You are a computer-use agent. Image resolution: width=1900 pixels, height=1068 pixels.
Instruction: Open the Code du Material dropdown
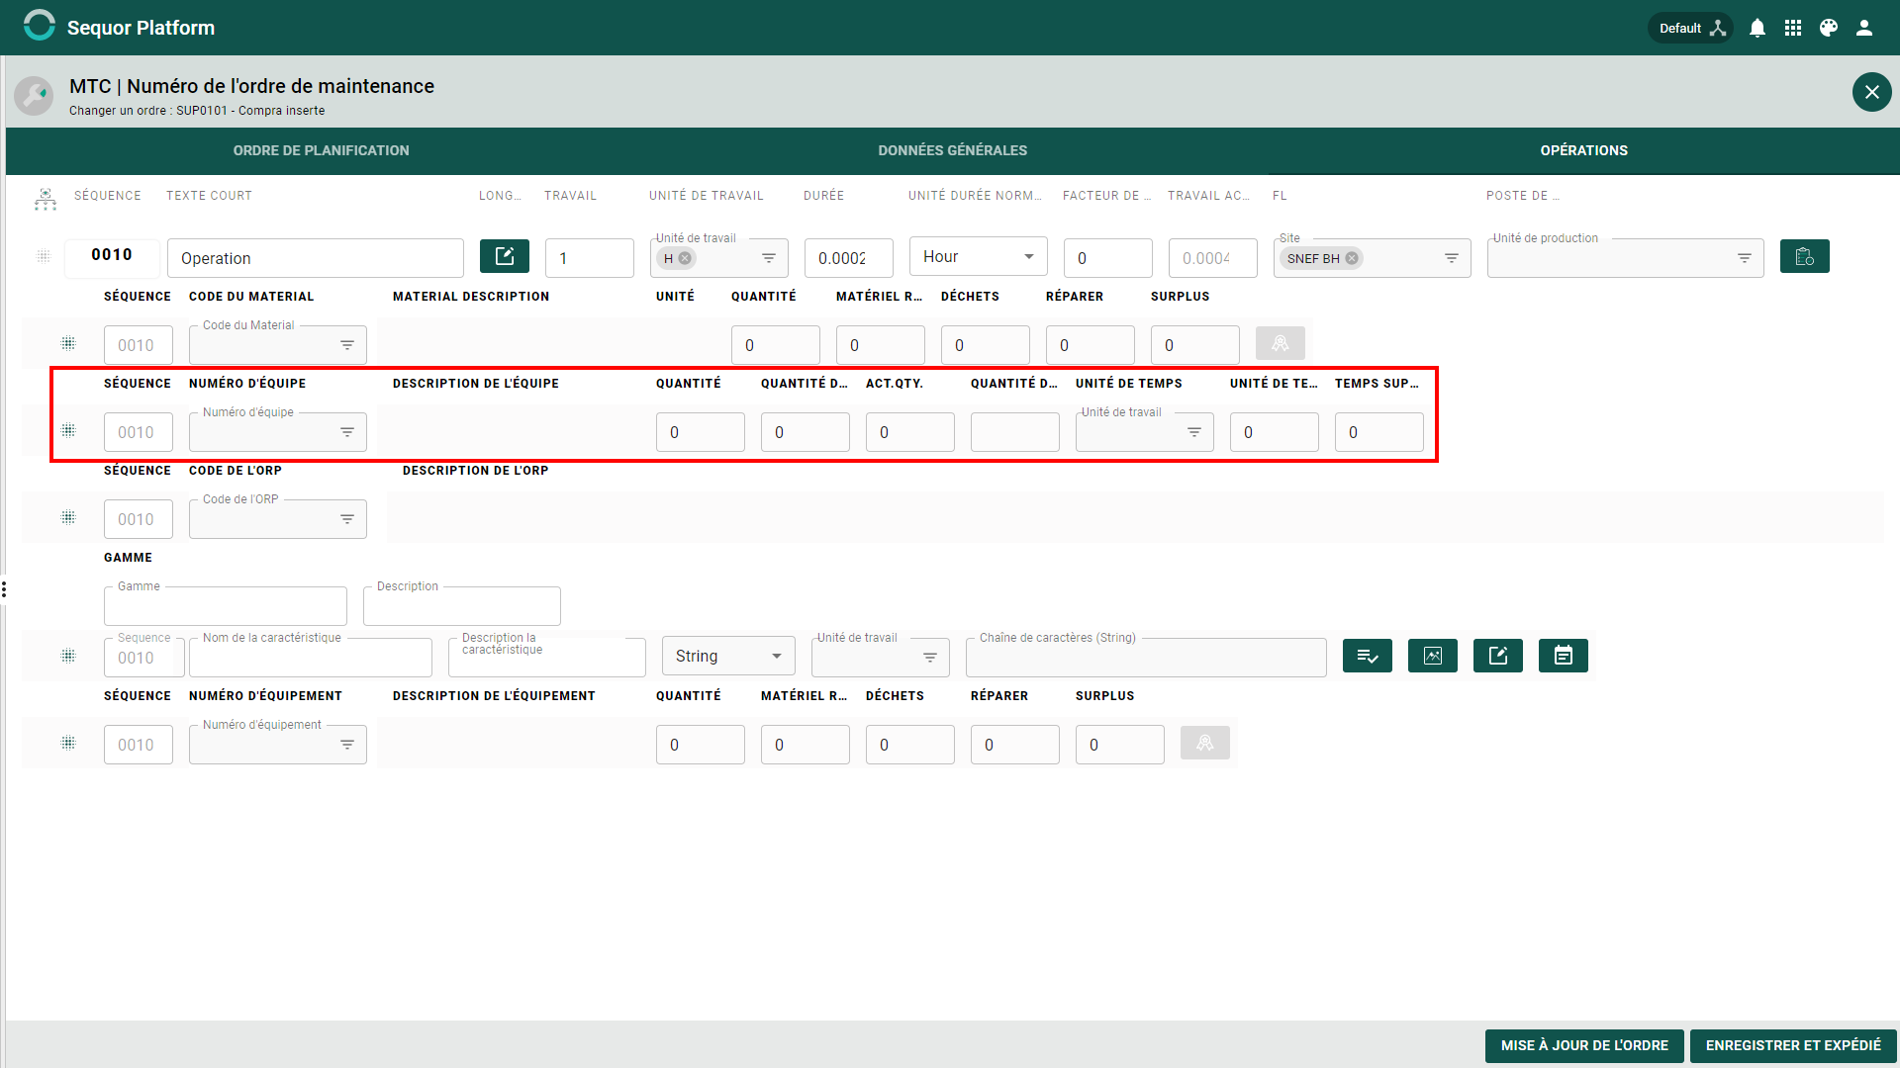[x=347, y=345]
